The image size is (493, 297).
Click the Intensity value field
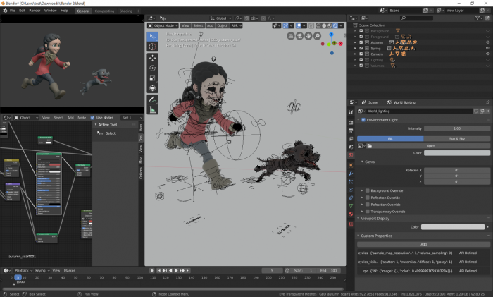[456, 128]
